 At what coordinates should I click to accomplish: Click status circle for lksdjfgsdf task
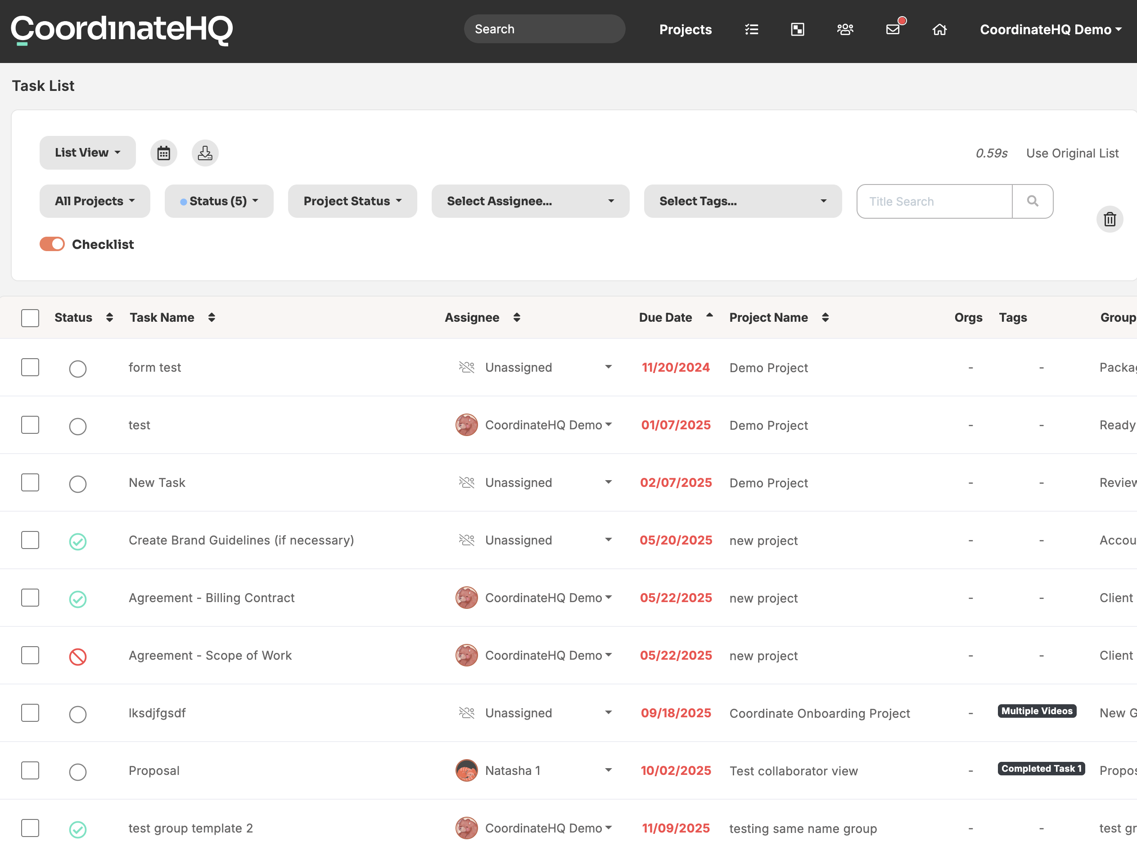tap(77, 714)
